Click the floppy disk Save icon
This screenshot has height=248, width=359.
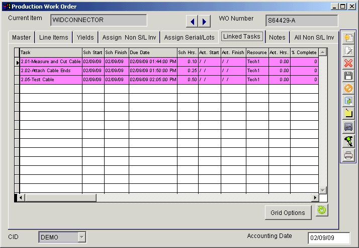coord(348,76)
